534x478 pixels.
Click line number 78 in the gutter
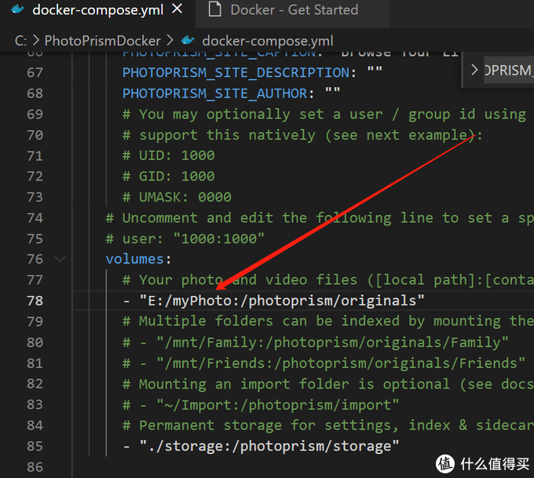[35, 301]
